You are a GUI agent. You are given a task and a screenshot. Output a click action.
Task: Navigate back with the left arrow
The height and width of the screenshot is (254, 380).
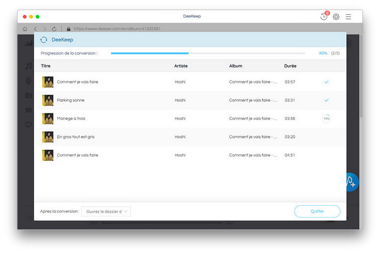coord(35,29)
